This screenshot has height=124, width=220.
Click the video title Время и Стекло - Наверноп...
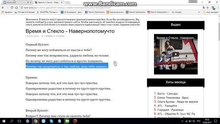pos(176,38)
